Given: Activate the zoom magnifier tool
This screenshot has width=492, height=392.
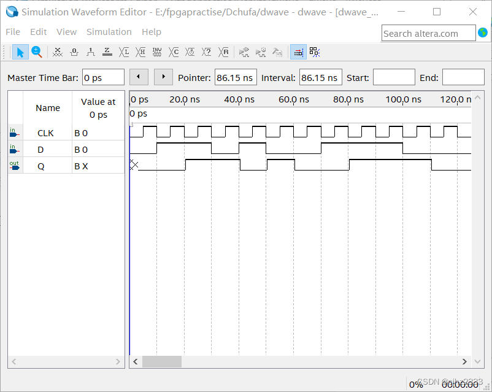Looking at the screenshot, I should (x=37, y=52).
